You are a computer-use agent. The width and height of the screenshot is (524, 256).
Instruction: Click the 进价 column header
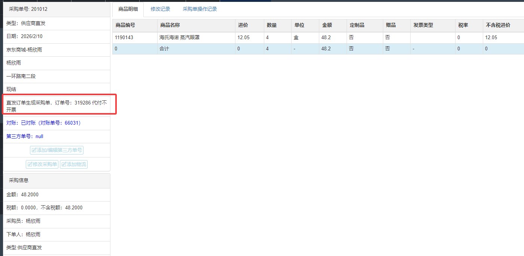click(x=243, y=25)
